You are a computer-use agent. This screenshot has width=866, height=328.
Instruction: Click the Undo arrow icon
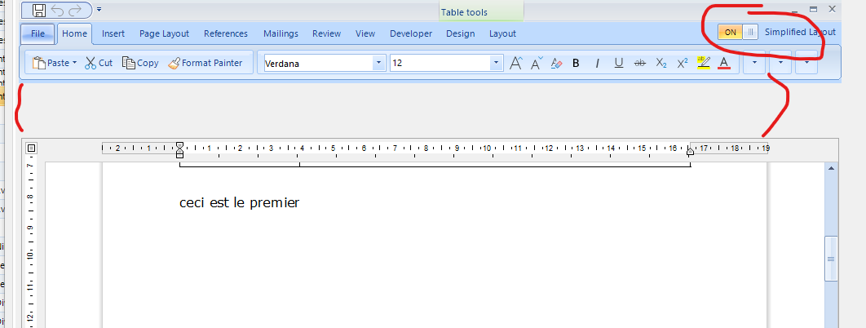tap(57, 11)
